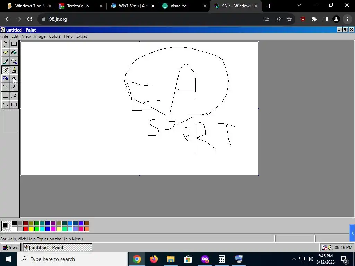This screenshot has height=266, width=355.
Task: Pick the Rectangle shape tool
Action: pos(6,96)
